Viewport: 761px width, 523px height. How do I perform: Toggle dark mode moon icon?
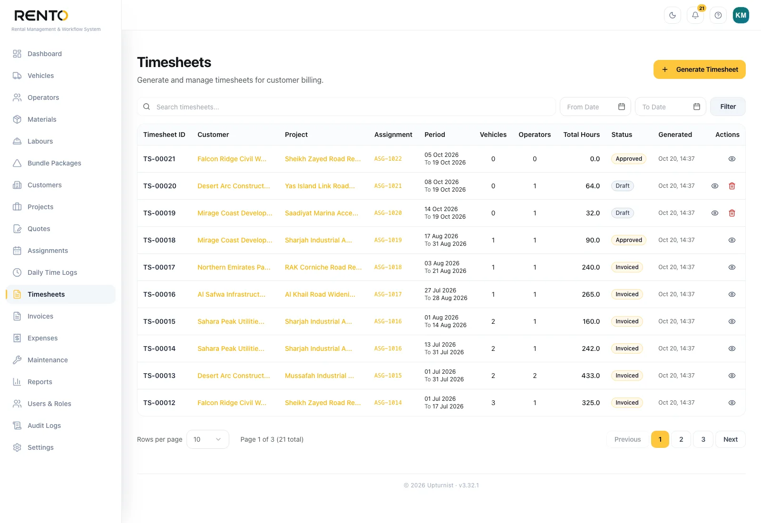coord(673,15)
